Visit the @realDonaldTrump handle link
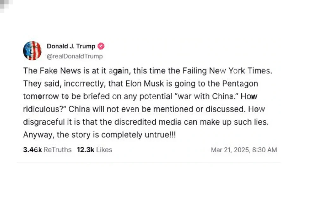The height and width of the screenshot is (216, 324). tap(75, 56)
